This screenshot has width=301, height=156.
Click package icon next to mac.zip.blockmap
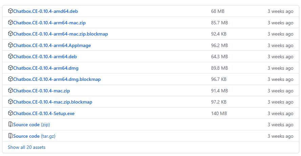pyautogui.click(x=10, y=102)
